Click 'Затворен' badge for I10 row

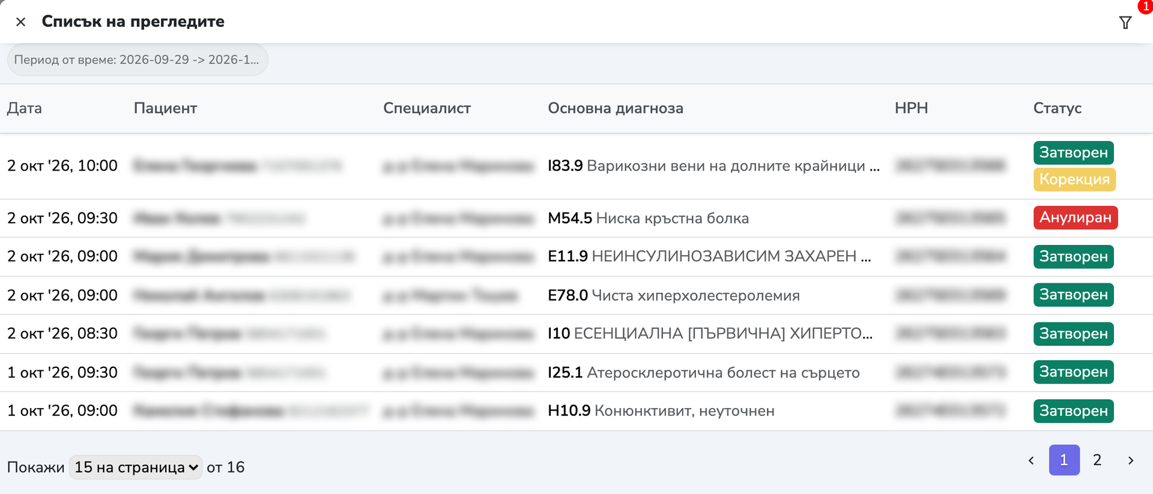tap(1074, 334)
